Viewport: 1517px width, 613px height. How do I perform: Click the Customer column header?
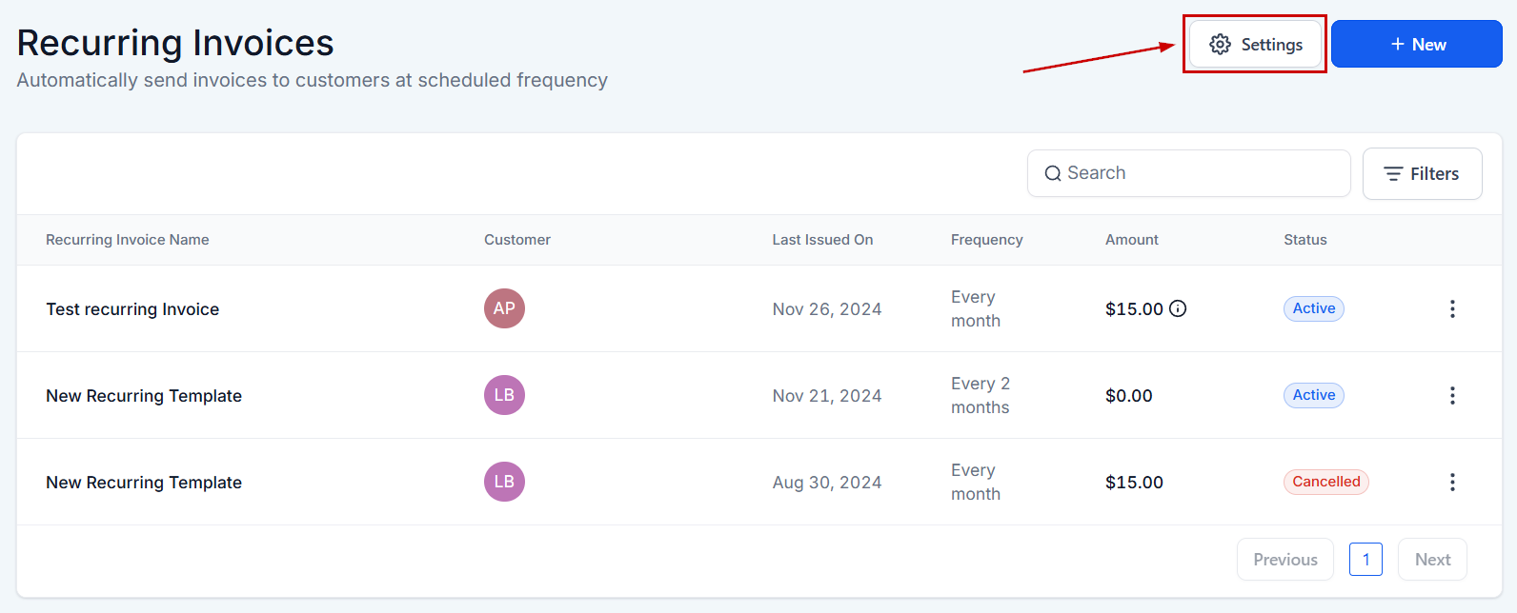pos(517,240)
